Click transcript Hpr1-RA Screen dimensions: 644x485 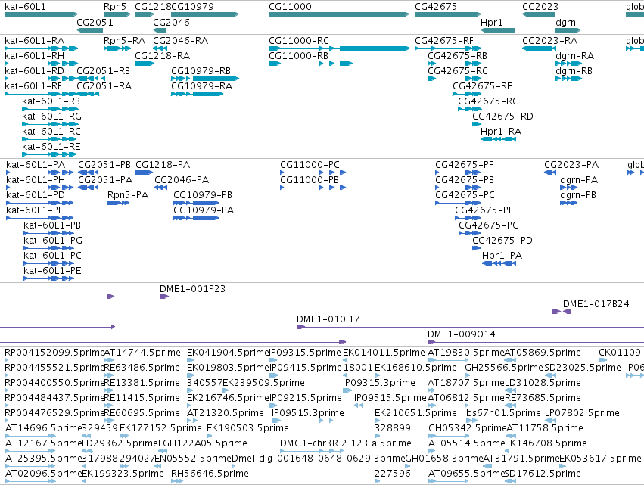[x=498, y=139]
